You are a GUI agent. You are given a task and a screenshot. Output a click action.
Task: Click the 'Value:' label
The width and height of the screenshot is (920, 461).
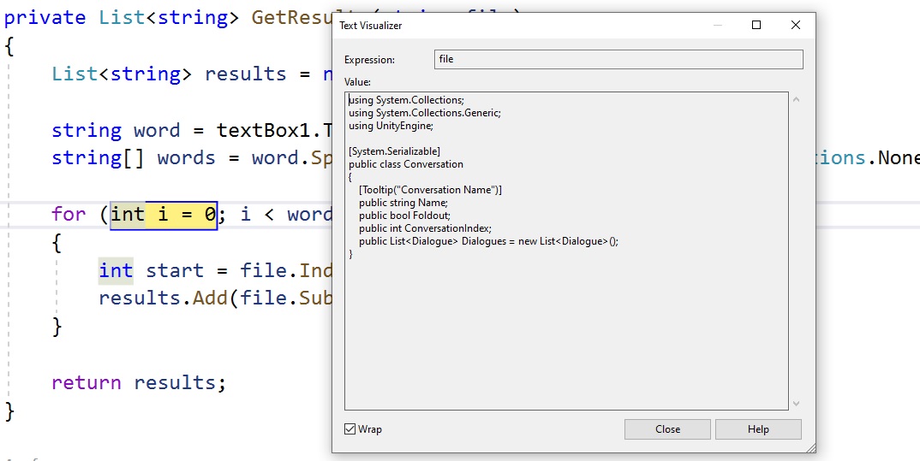click(358, 82)
